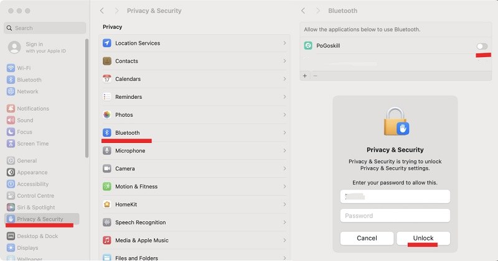This screenshot has width=498, height=261.
Task: Expand the Reminders row chevron
Action: [284, 97]
